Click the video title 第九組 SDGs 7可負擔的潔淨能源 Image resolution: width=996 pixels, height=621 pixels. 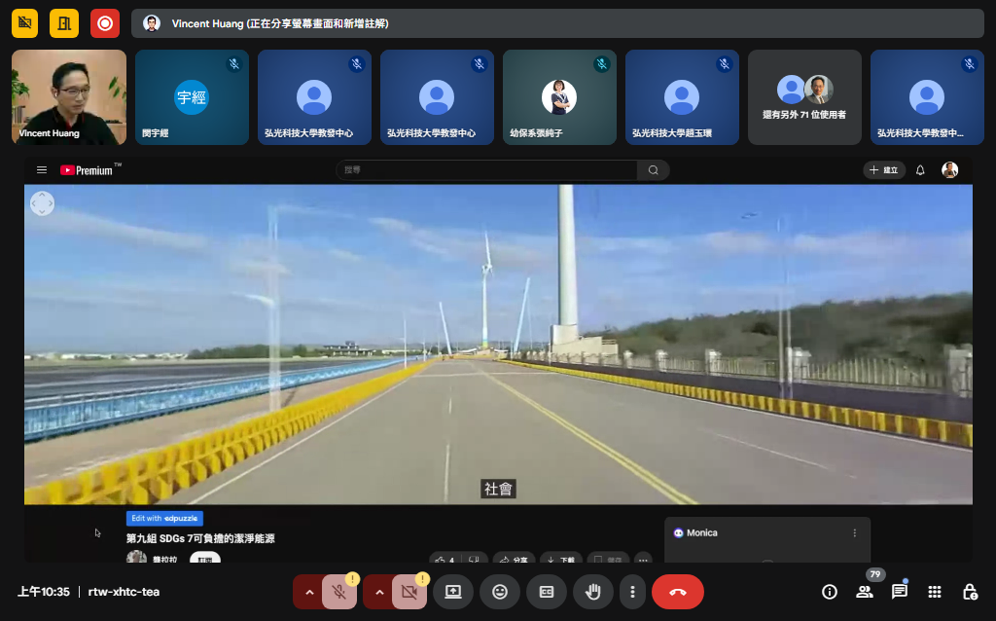coord(200,538)
